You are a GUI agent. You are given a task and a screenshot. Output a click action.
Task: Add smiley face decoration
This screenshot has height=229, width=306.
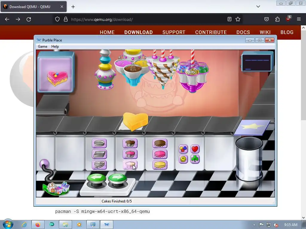click(x=183, y=159)
